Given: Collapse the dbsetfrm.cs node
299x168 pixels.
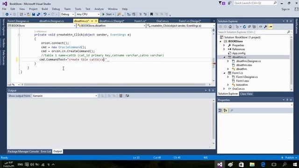Looking at the screenshot, I should pos(224,57).
